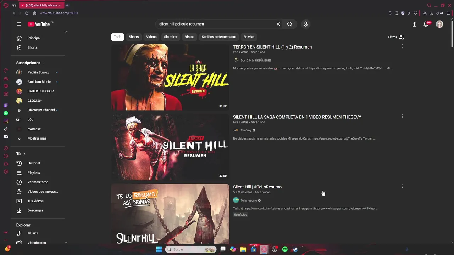Image resolution: width=454 pixels, height=255 pixels.
Task: Clear the search box text
Action: coord(278,24)
